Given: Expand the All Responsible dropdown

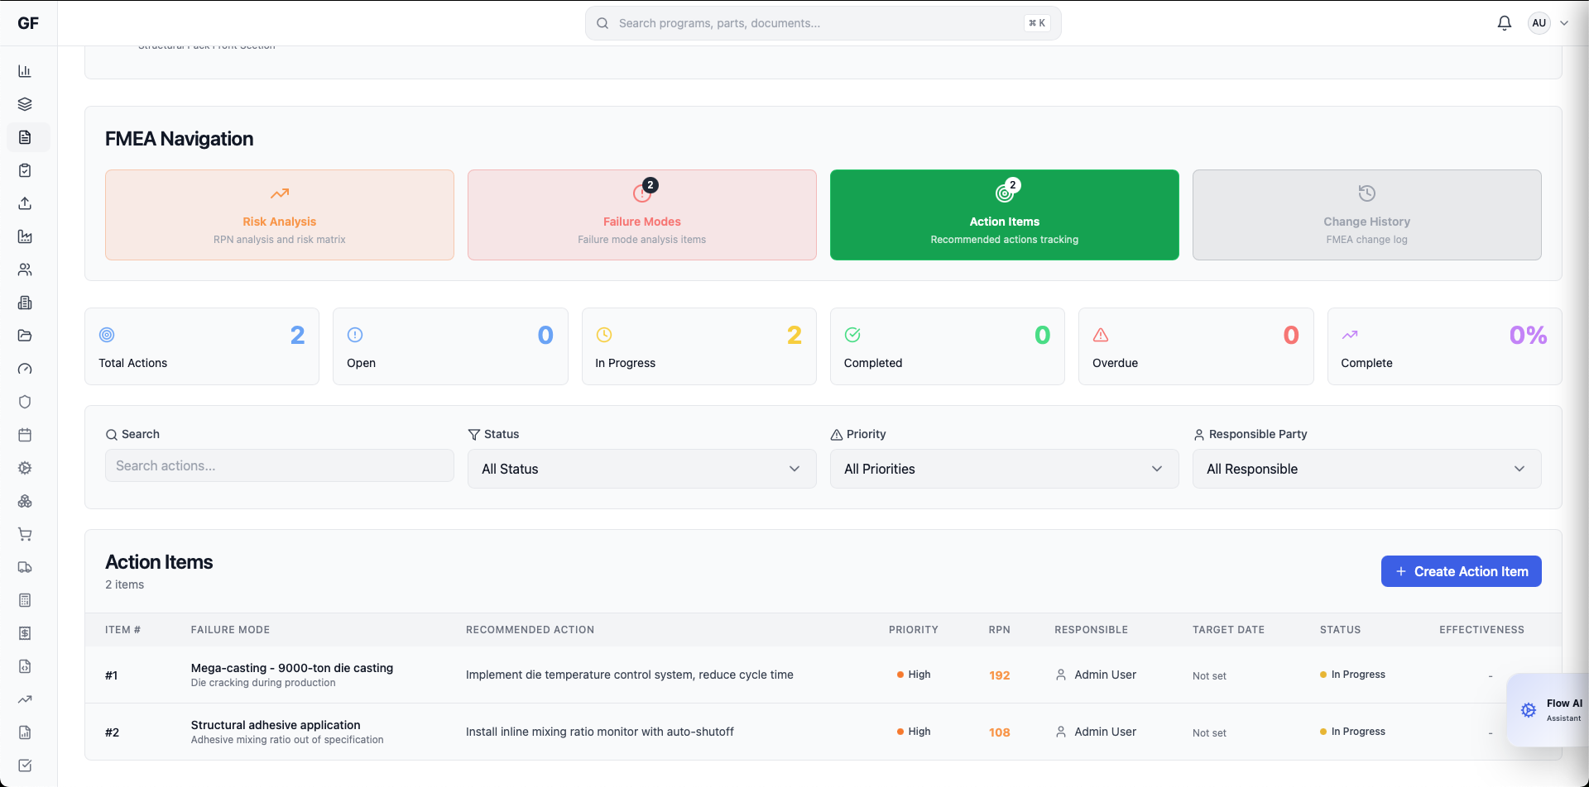Looking at the screenshot, I should click(1366, 469).
